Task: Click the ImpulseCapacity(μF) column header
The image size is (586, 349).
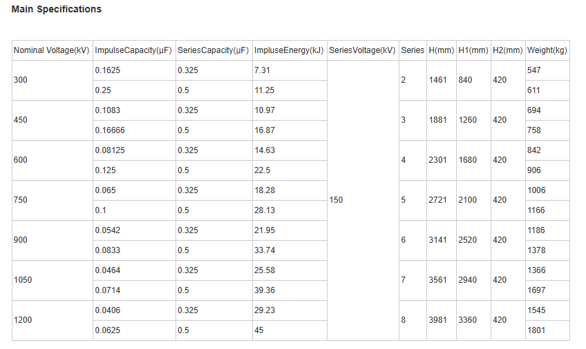Action: tap(134, 50)
